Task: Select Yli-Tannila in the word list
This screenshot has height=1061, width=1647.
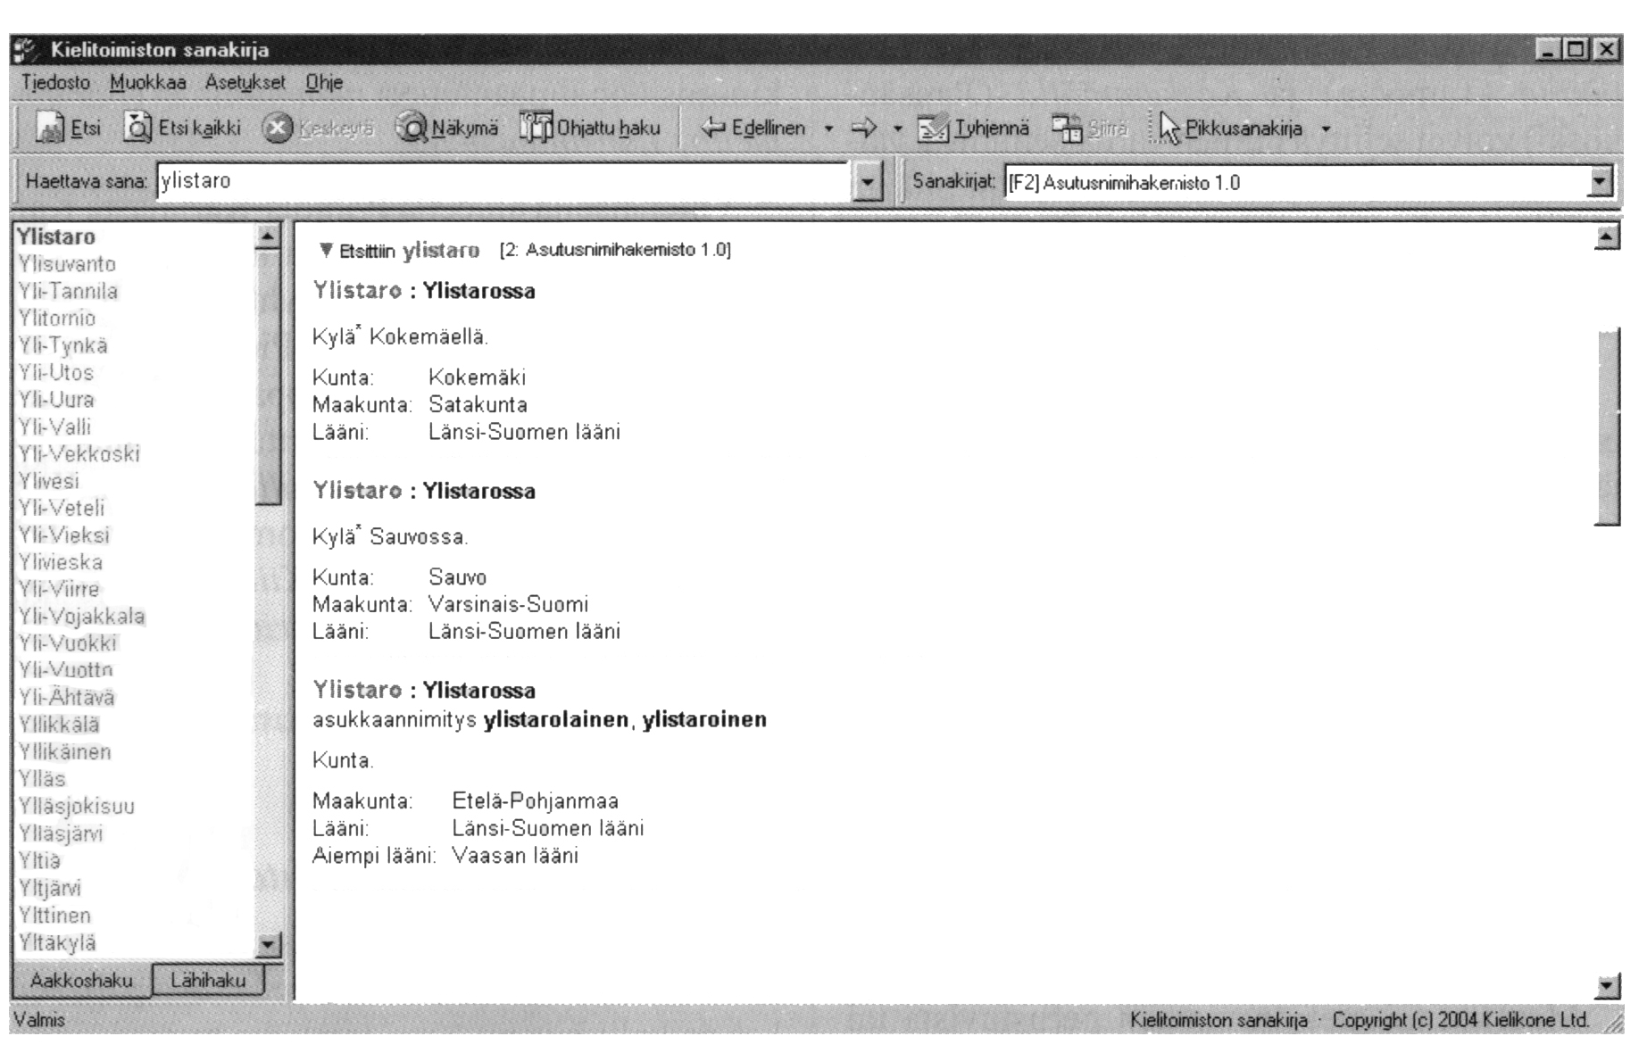Action: click(x=68, y=291)
